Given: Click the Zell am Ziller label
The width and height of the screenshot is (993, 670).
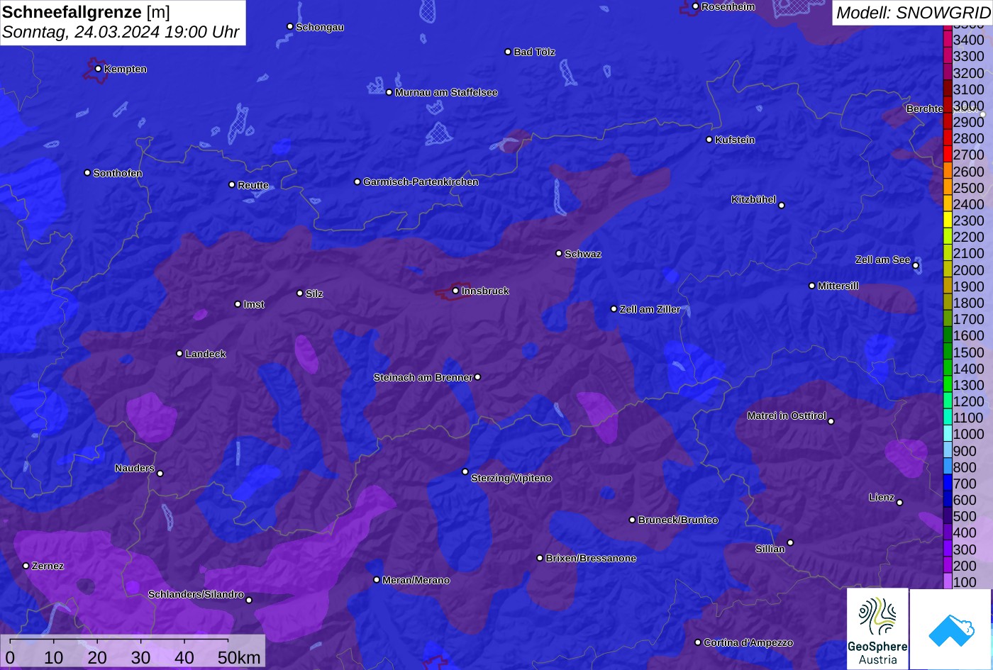Looking at the screenshot, I should pos(650,309).
